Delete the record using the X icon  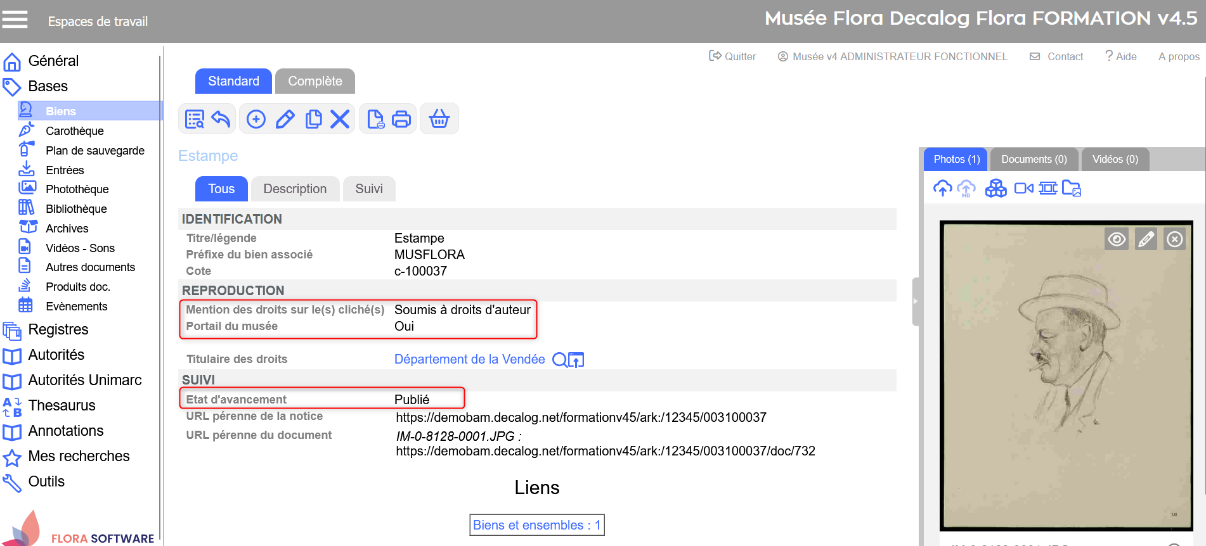pos(340,119)
